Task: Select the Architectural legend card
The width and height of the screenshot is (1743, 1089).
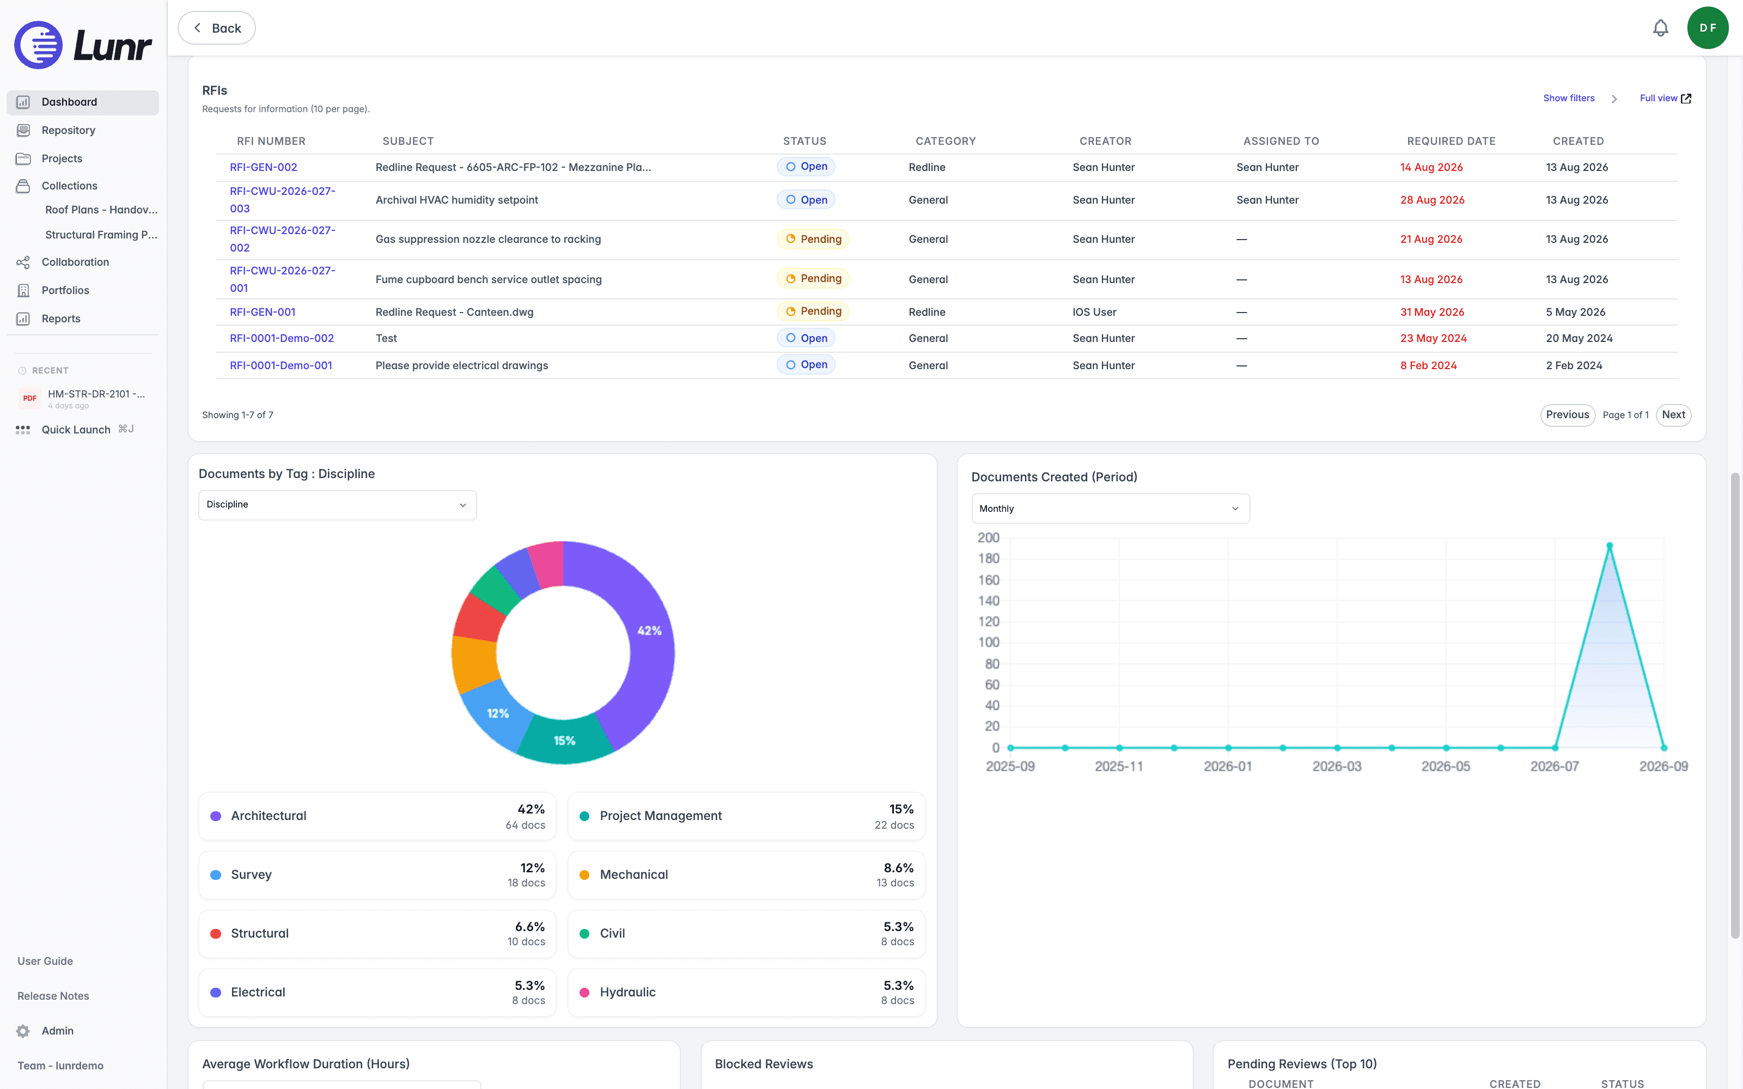Action: coord(377,816)
